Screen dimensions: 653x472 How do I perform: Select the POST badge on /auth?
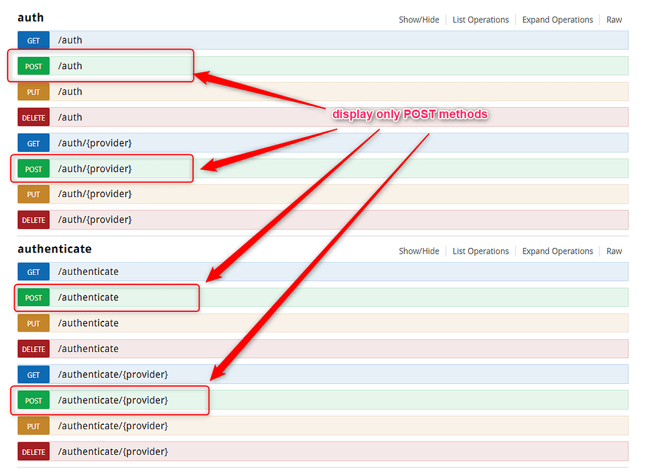(x=33, y=66)
